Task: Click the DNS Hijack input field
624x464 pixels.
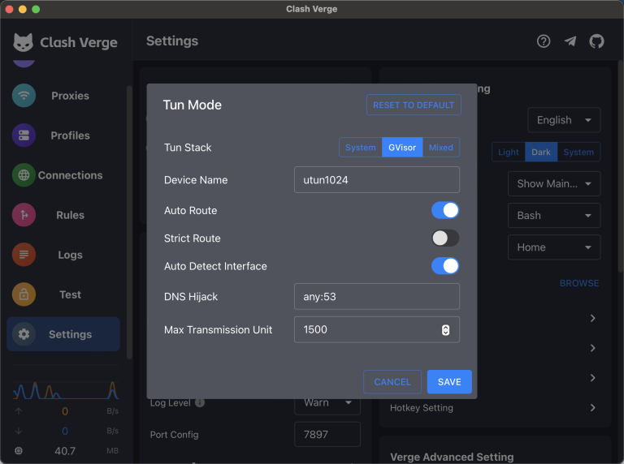Action: [376, 296]
